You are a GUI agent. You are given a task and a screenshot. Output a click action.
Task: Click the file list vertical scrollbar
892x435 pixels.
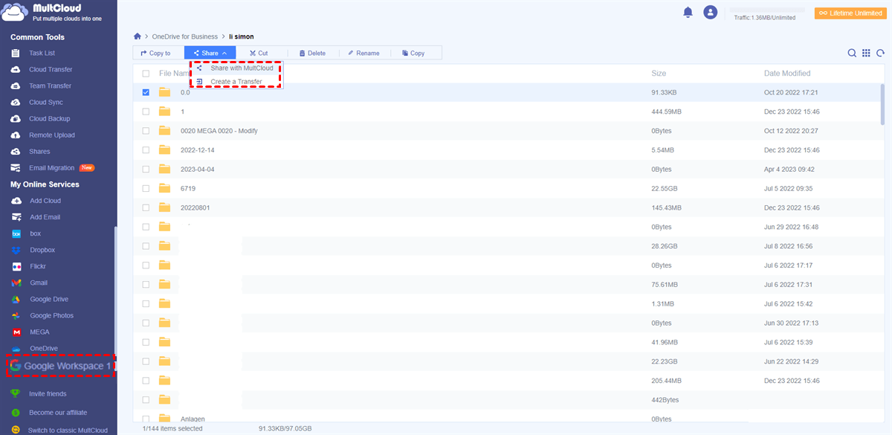click(882, 104)
